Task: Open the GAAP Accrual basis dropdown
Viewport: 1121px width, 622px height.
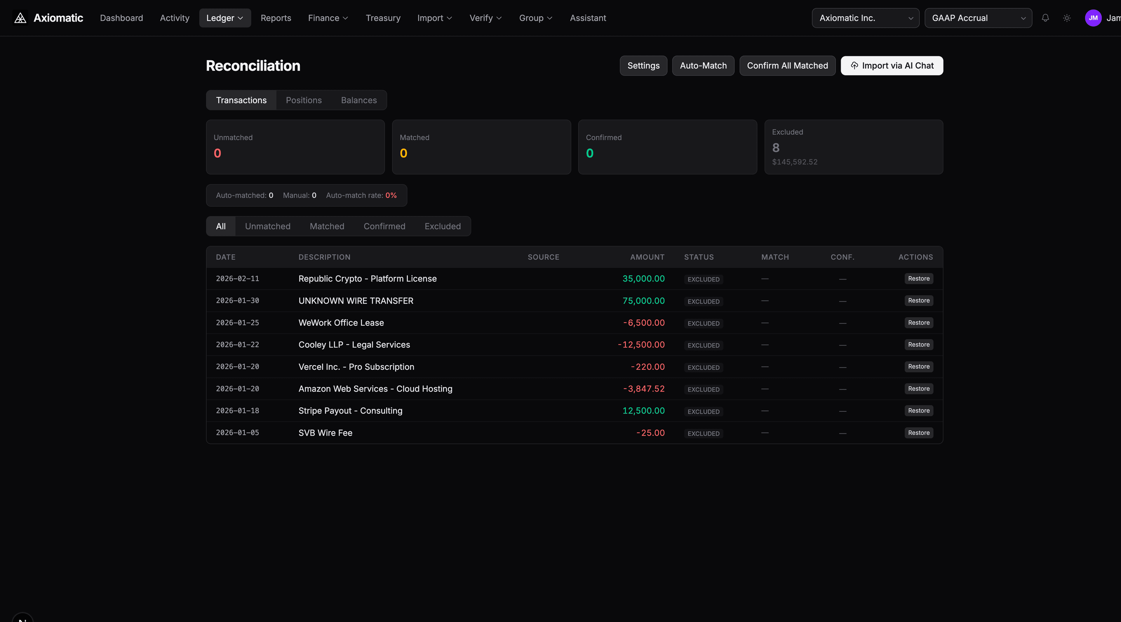Action: coord(978,18)
